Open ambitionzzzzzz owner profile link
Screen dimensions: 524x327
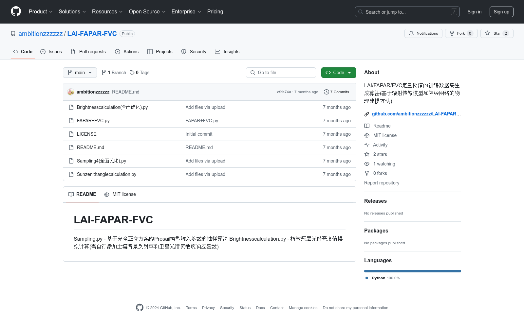point(41,34)
